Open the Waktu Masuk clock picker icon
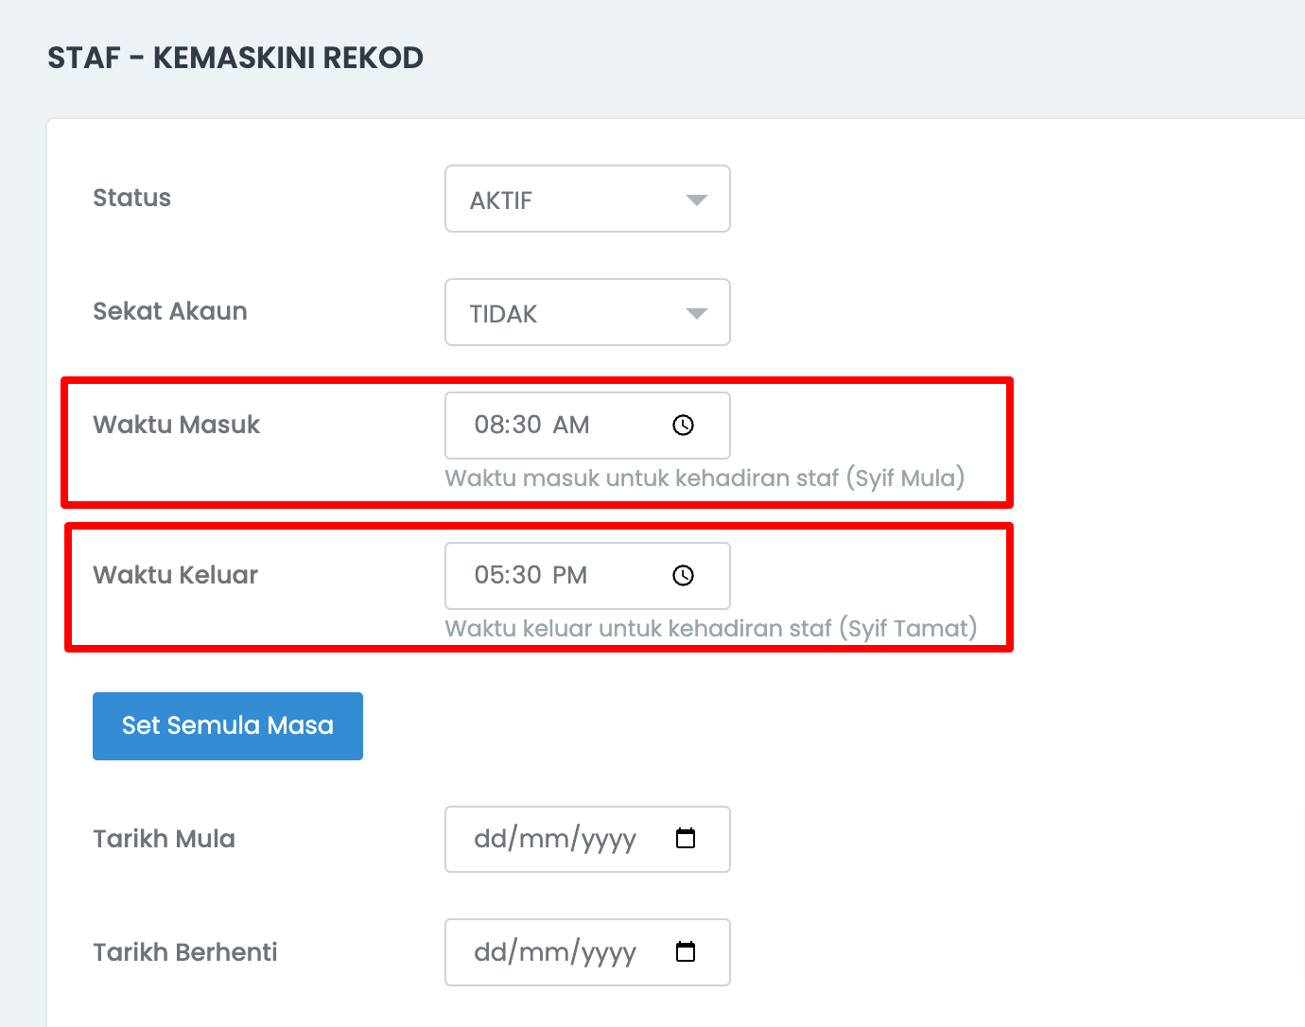This screenshot has height=1027, width=1305. point(683,426)
